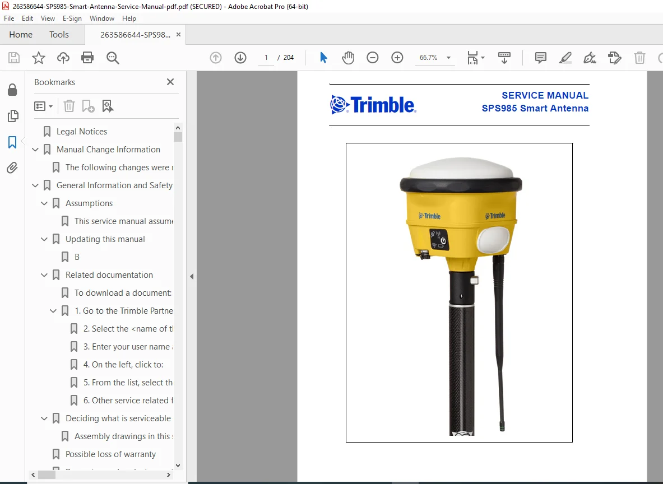Open the E-Sign menu
The height and width of the screenshot is (484, 663).
point(72,18)
